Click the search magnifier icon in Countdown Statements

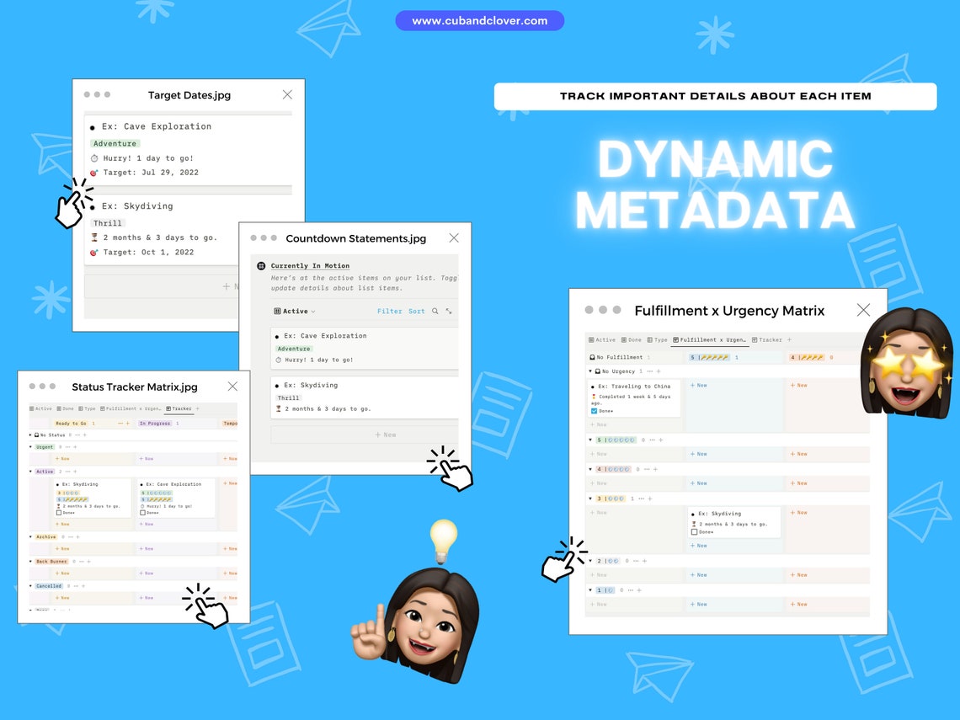point(435,311)
